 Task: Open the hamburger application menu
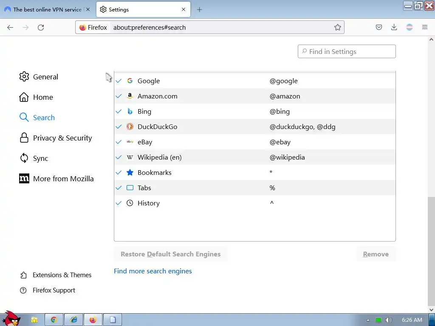[424, 27]
